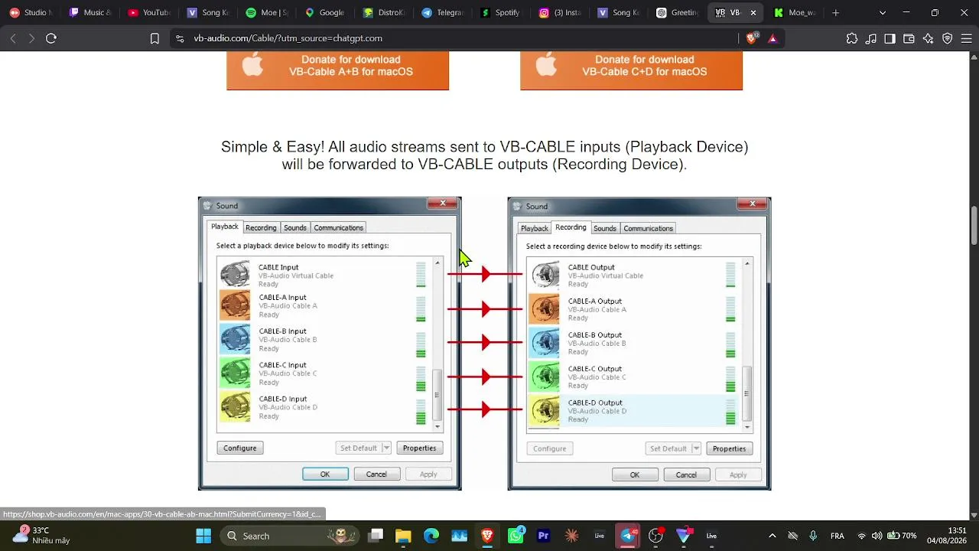
Task: Select Communications tab in the Recording dialog image
Action: click(x=648, y=228)
